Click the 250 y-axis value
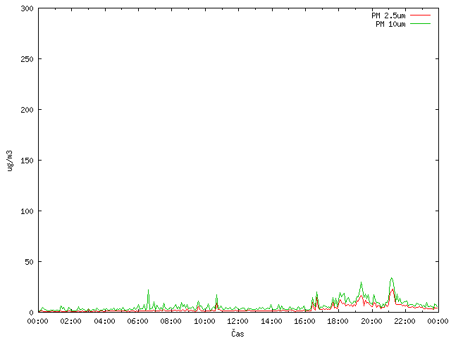451x338 pixels. point(27,59)
